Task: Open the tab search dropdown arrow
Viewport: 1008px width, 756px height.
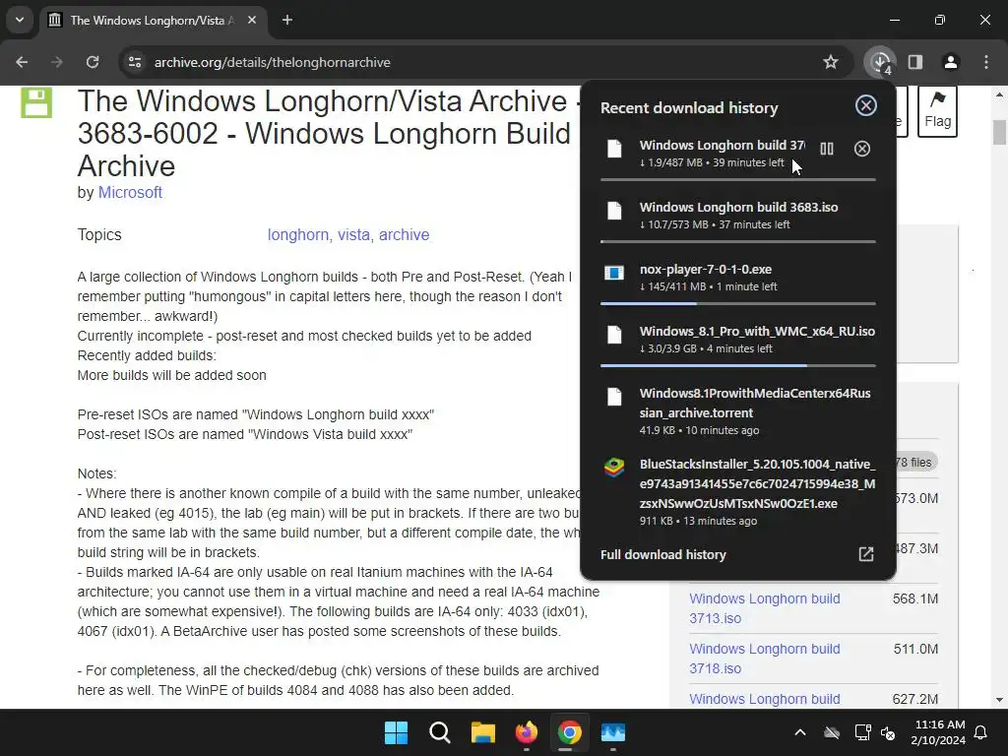Action: tap(20, 20)
